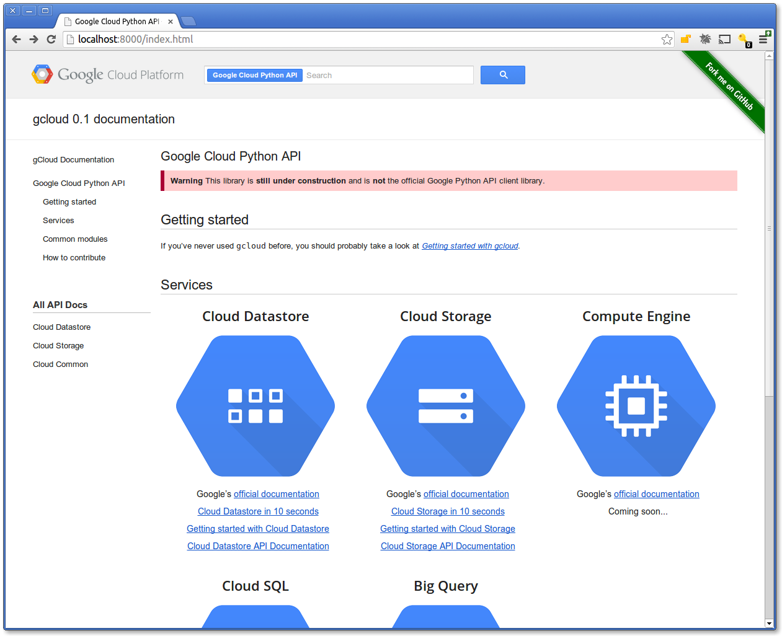The width and height of the screenshot is (782, 636).
Task: Bookmark this page with the star icon
Action: pos(667,39)
